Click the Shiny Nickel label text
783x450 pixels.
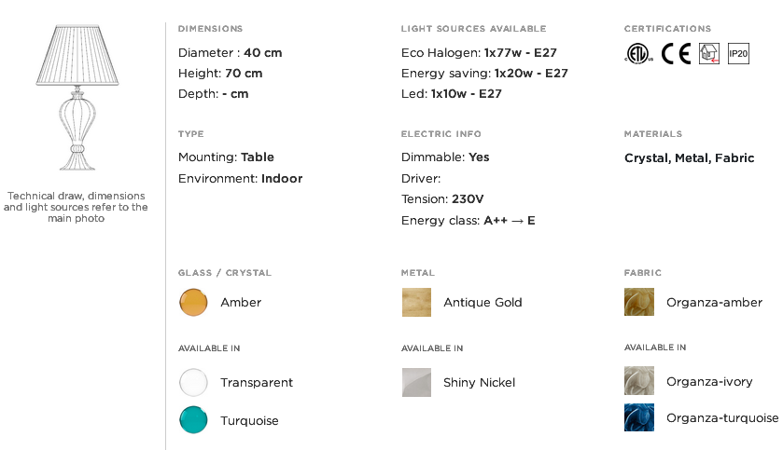[x=479, y=382]
